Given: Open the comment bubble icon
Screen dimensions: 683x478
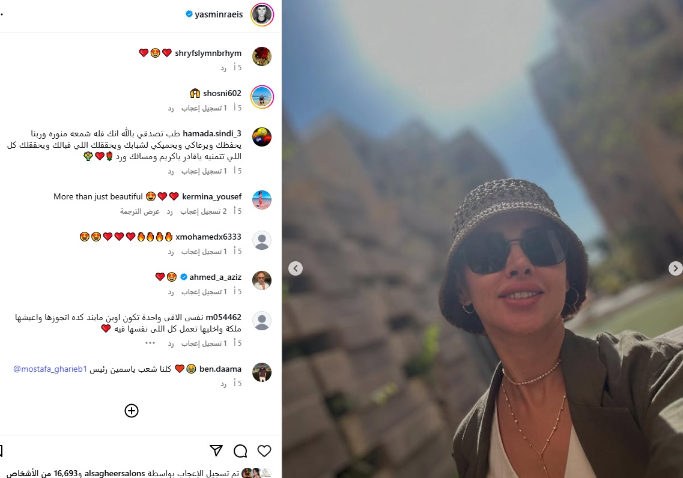Looking at the screenshot, I should point(240,450).
